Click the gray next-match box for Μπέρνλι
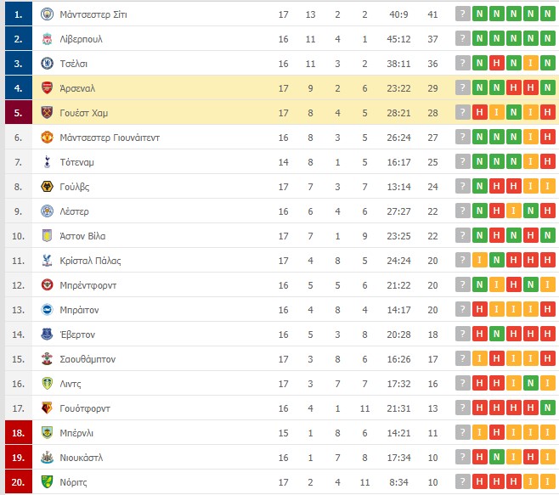559x495 pixels. (x=463, y=432)
